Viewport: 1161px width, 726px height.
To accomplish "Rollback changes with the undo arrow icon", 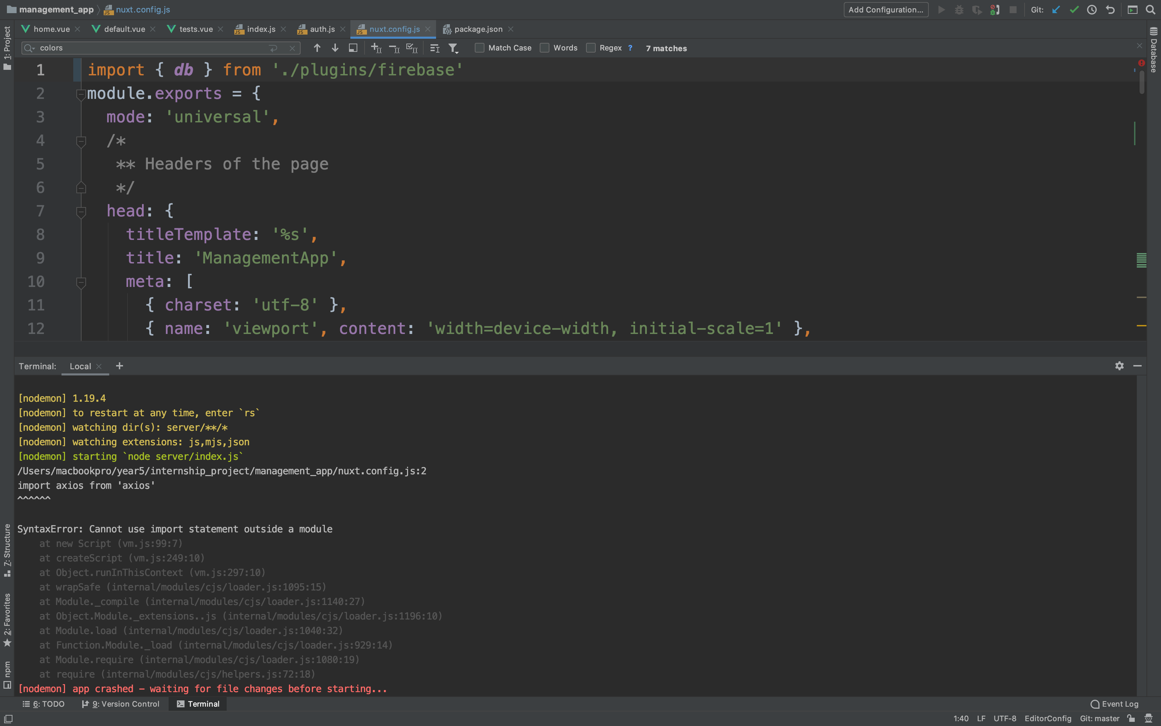I will coord(1110,10).
